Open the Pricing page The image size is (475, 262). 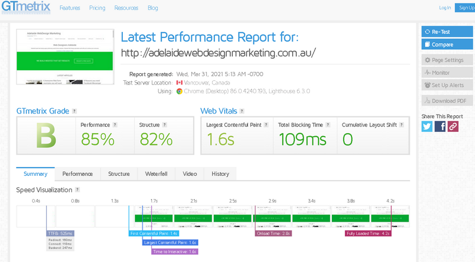[x=97, y=8]
